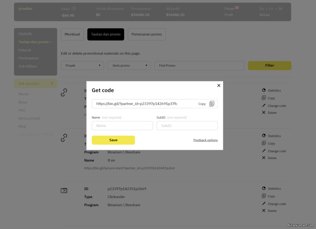Open the Blog link
This screenshot has width=316, height=229.
tap(22, 126)
